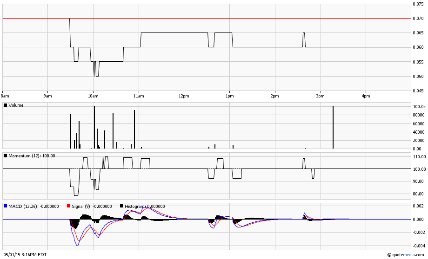Click the 0.045 price axis value
The width and height of the screenshot is (428, 259).
(x=418, y=91)
